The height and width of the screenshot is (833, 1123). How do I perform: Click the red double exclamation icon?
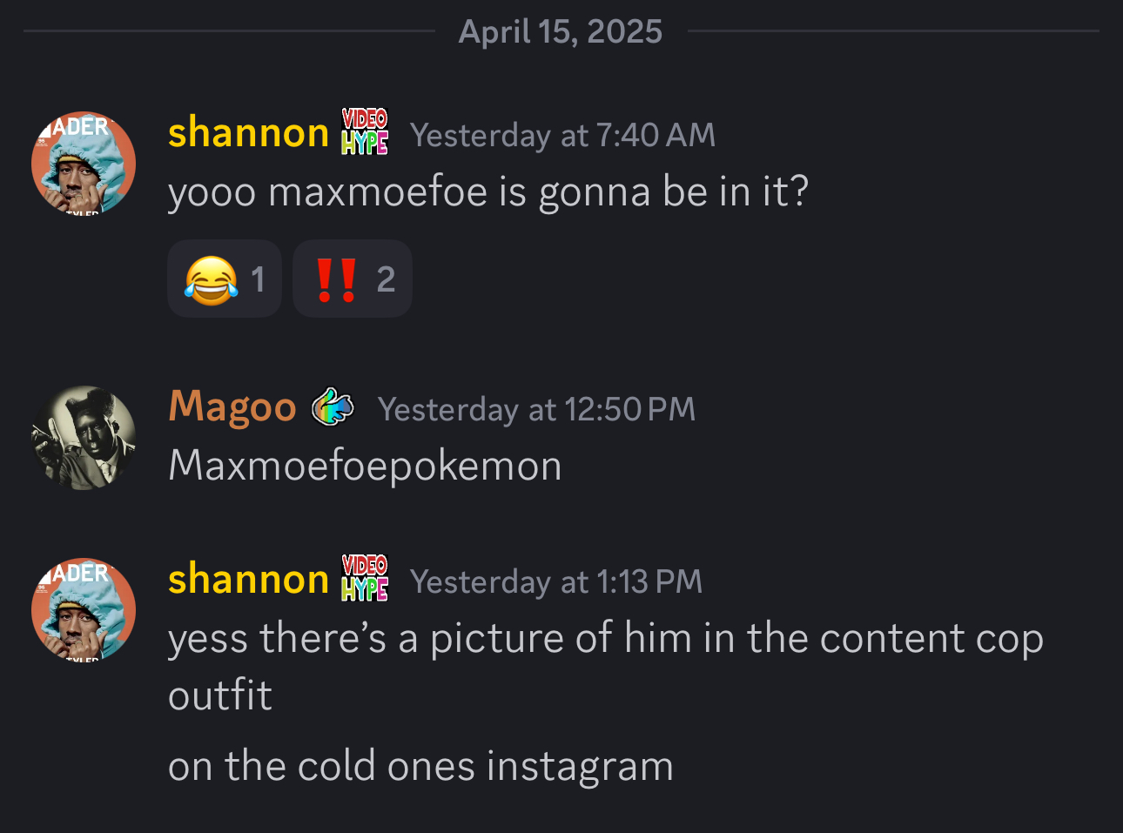[x=336, y=279]
